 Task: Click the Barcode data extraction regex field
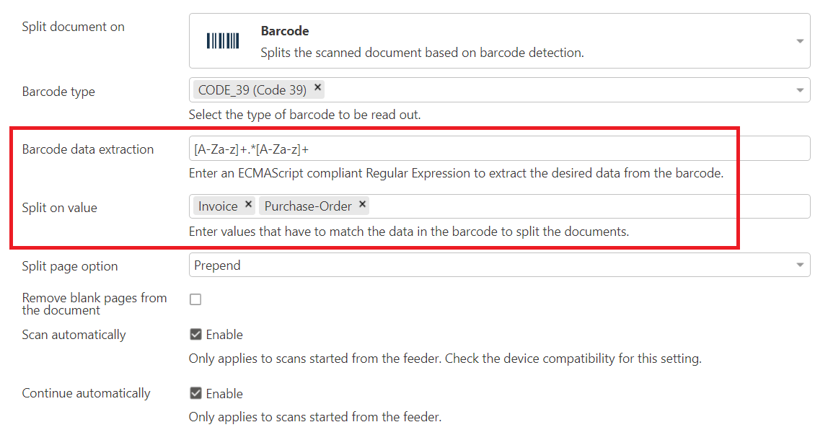coord(499,149)
